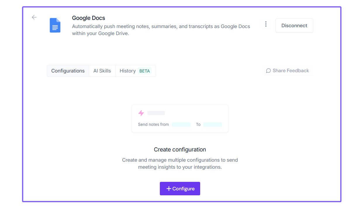The width and height of the screenshot is (360, 207).
Task: Click the placeholder after "Send notes from"
Action: 181,125
